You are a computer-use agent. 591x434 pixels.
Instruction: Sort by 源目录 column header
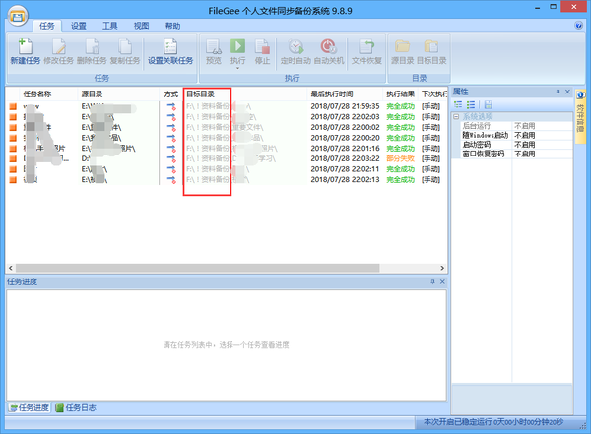click(x=118, y=93)
